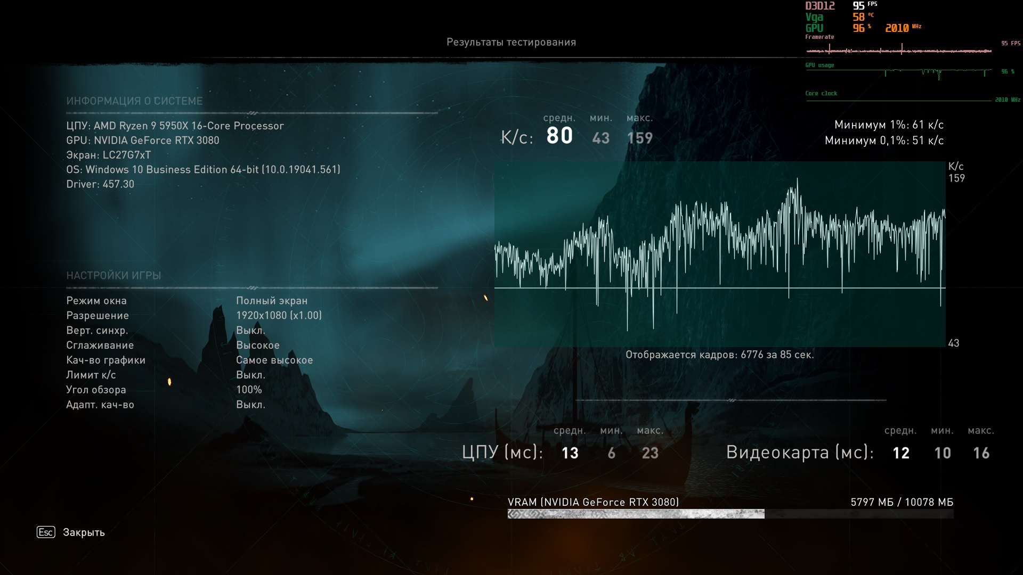This screenshot has width=1023, height=575.
Task: Click the 1920x1080 resolution value
Action: click(x=279, y=315)
